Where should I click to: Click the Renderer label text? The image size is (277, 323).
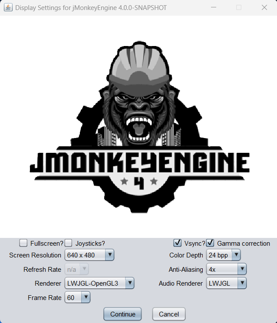(48, 283)
